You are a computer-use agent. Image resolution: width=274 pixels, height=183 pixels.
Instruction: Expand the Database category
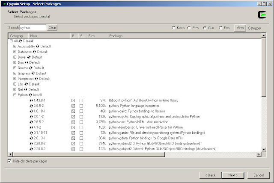pyautogui.click(x=15, y=52)
